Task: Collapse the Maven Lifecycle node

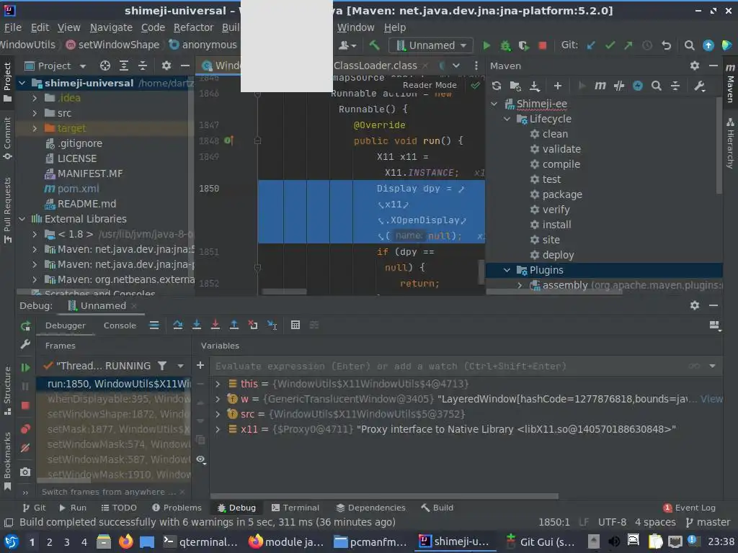Action: tap(507, 119)
